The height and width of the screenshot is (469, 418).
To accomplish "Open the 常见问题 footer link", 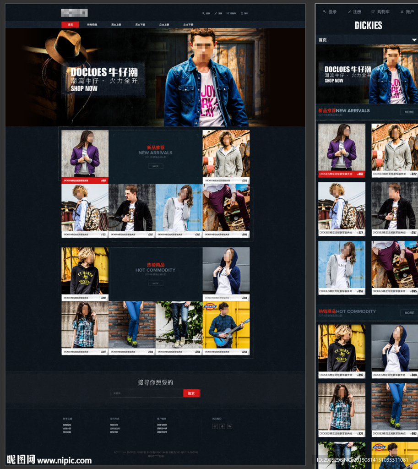I will 67,432.
